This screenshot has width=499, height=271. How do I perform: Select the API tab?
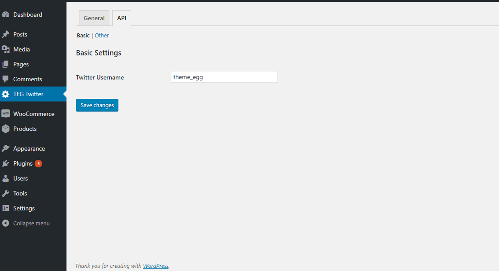(122, 18)
